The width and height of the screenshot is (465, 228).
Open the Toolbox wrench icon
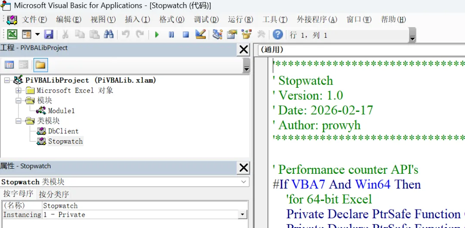point(261,34)
